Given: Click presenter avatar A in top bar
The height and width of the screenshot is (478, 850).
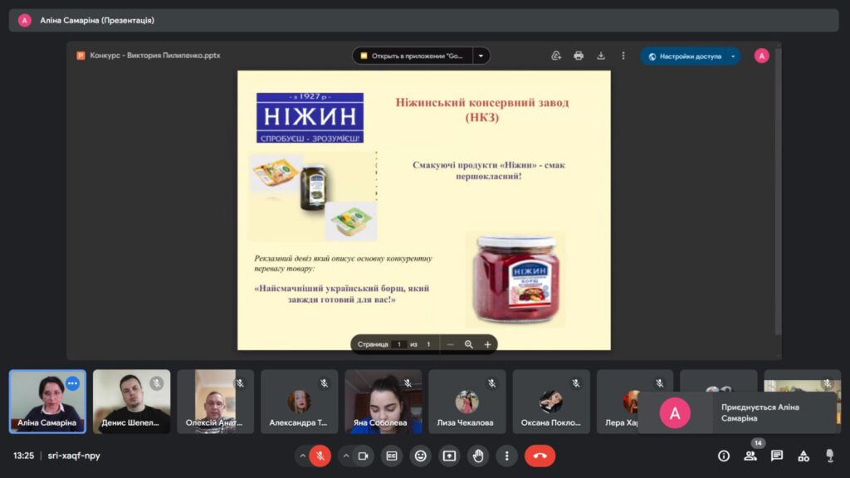Looking at the screenshot, I should click(x=24, y=21).
